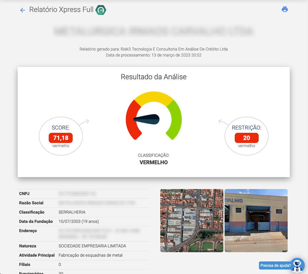The image size is (308, 274).
Task: Click the back arrow icon
Action: [22, 10]
